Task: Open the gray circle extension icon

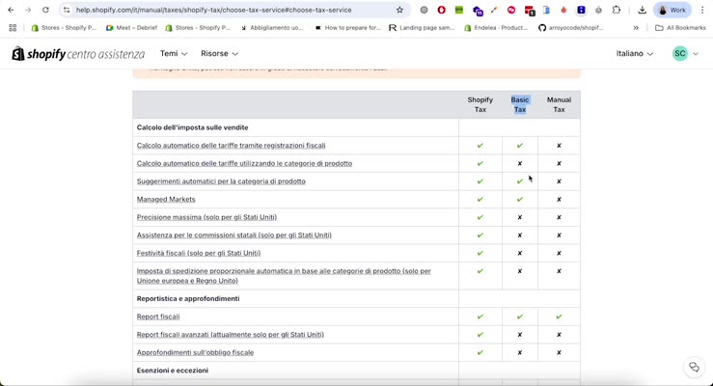Action: click(x=424, y=10)
